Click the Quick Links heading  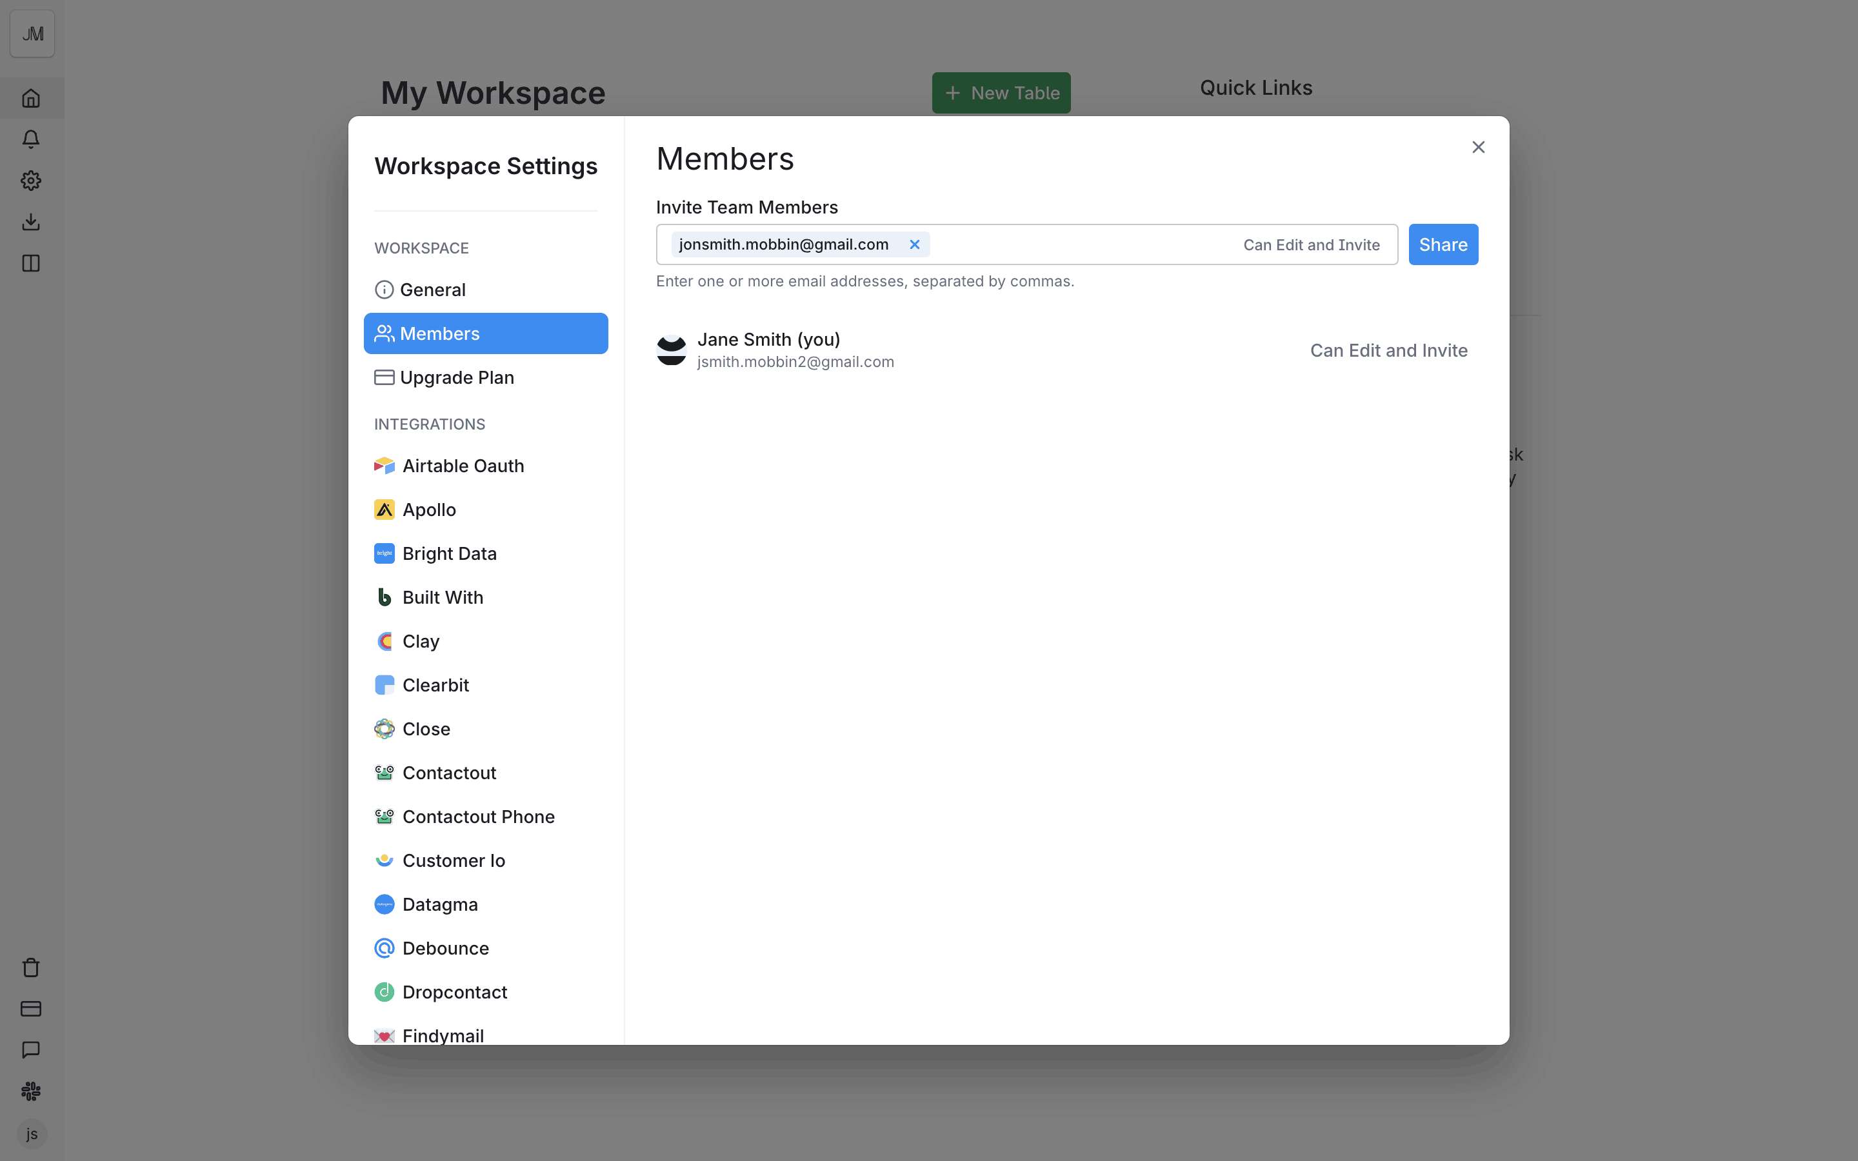point(1256,88)
